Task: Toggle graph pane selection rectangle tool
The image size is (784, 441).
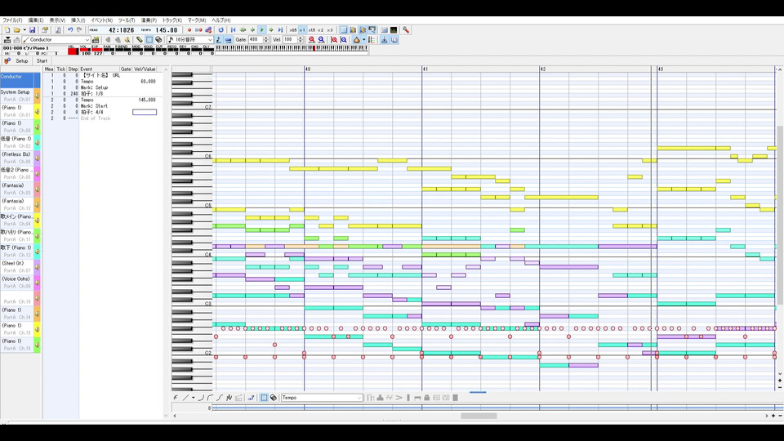Action: click(x=264, y=398)
